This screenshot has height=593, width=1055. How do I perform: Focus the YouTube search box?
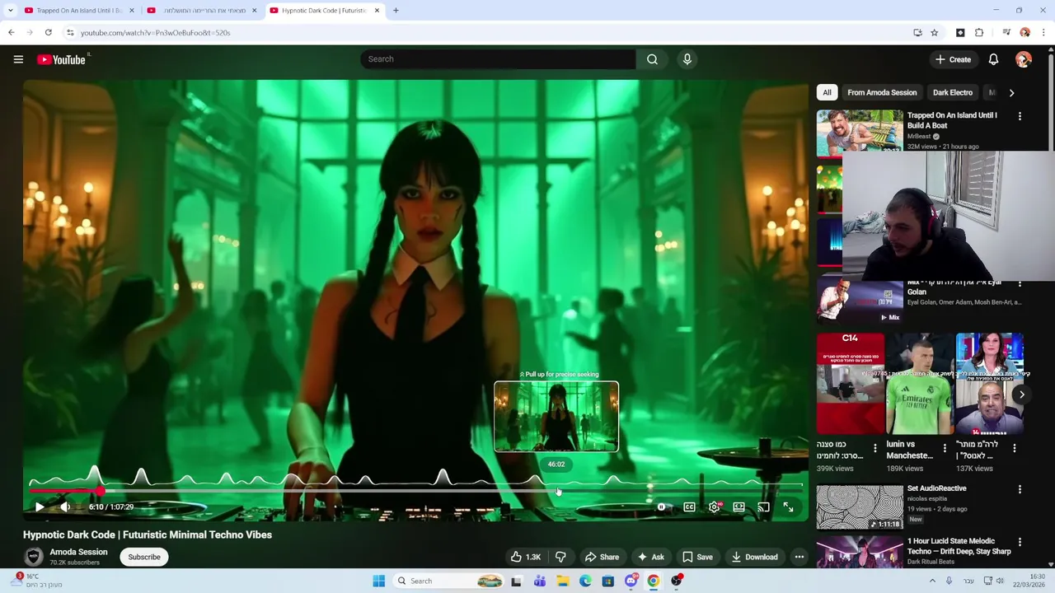tap(498, 59)
